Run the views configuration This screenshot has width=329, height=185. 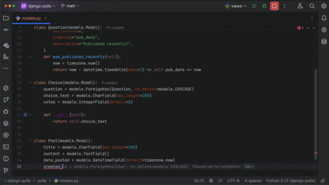254,6
